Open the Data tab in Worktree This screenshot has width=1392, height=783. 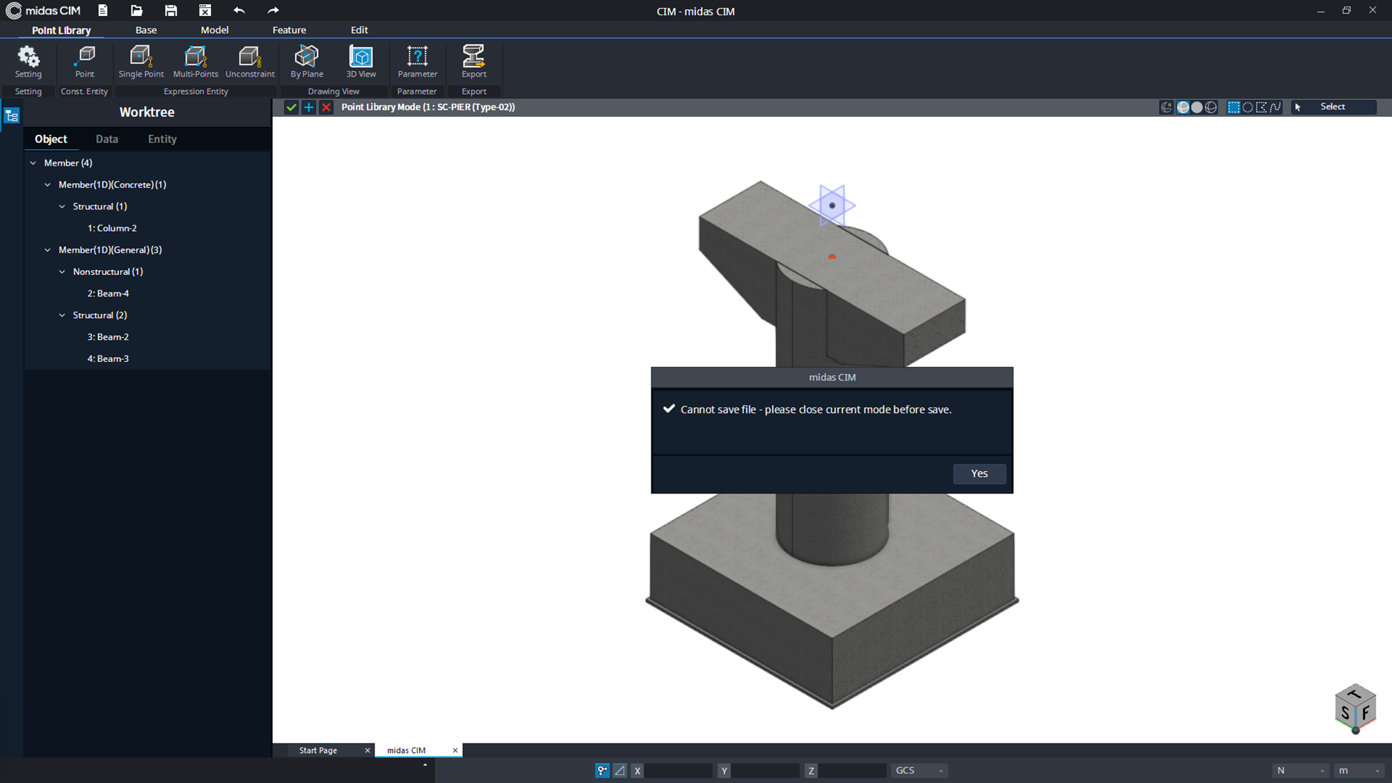(106, 139)
